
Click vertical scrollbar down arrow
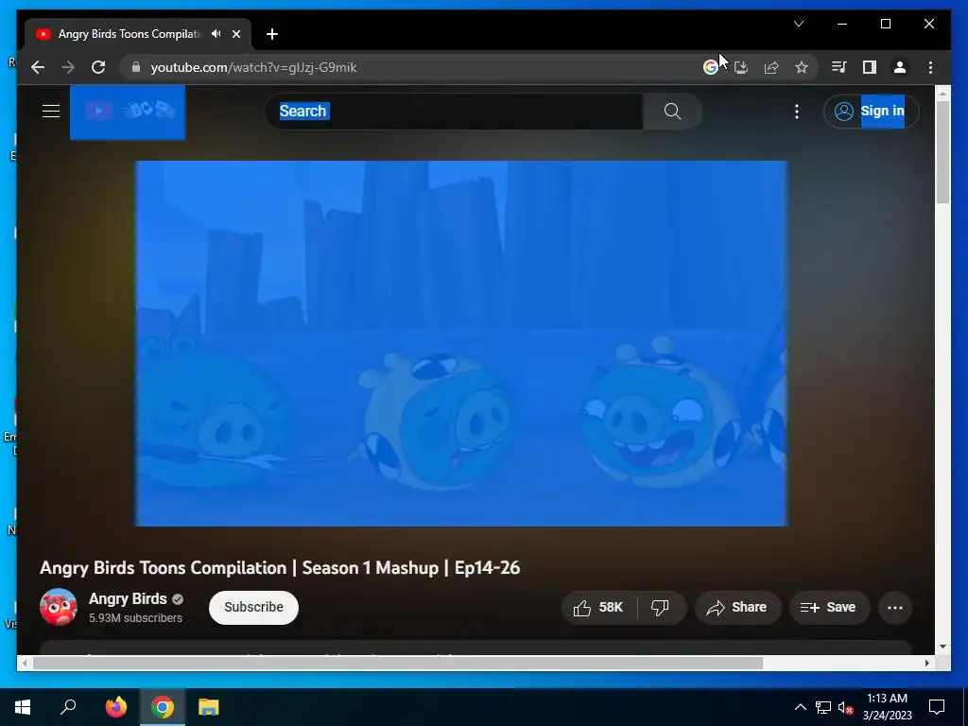pos(942,647)
